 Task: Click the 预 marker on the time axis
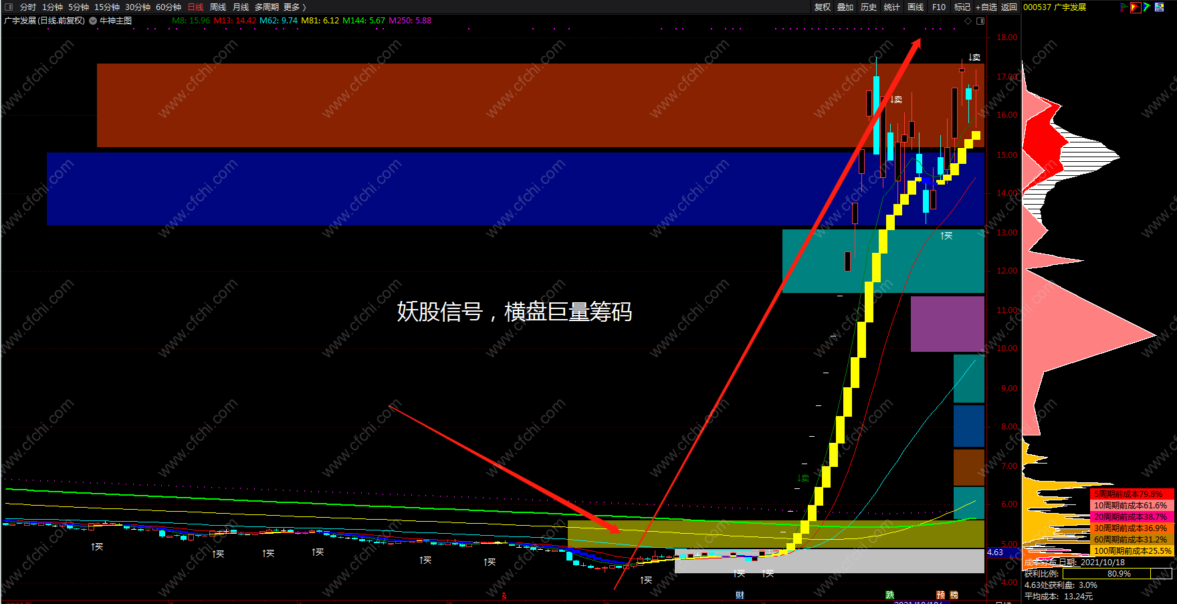tap(941, 595)
